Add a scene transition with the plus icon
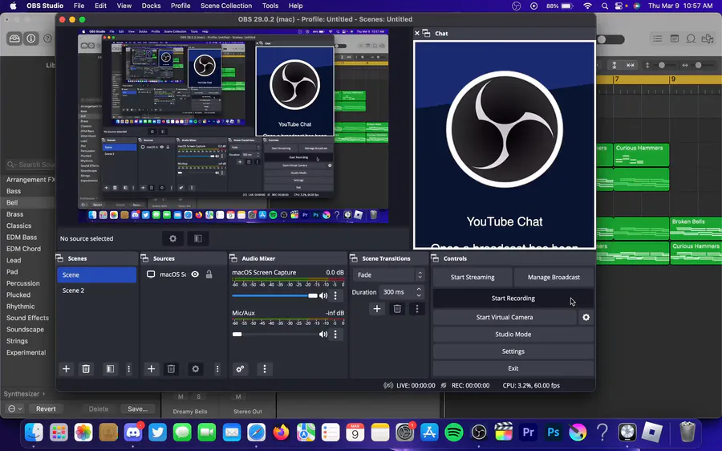722x451 pixels. [377, 309]
